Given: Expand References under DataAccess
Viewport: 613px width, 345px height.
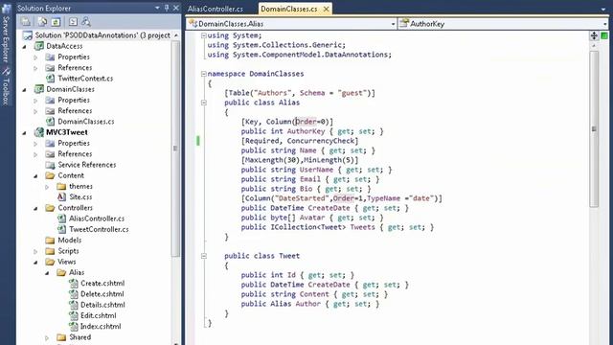Looking at the screenshot, I should click(35, 68).
